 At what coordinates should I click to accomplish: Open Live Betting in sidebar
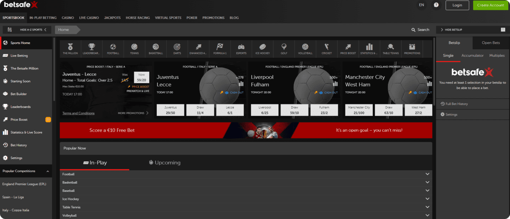click(26, 56)
